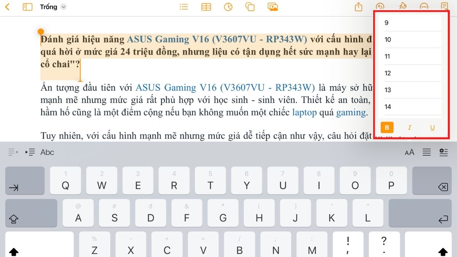Tap the H key
This screenshot has height=257, width=457.
[x=259, y=213]
